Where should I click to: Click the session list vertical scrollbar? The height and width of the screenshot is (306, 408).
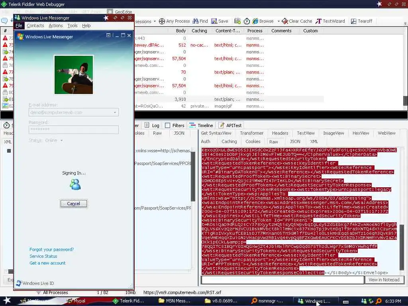pos(405,101)
